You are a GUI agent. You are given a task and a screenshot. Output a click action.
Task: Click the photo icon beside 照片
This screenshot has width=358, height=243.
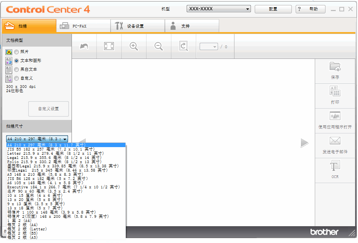[9, 52]
